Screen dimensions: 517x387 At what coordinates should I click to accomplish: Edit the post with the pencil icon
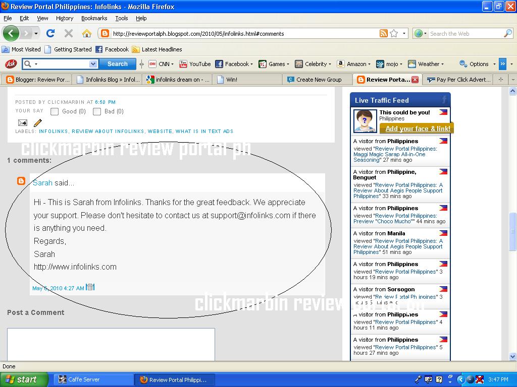click(37, 123)
